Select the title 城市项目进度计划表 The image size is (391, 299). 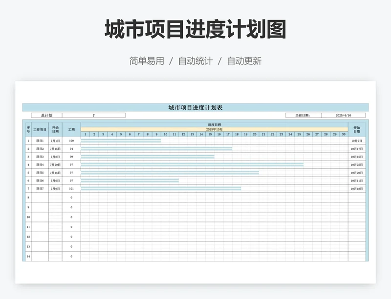pos(195,107)
